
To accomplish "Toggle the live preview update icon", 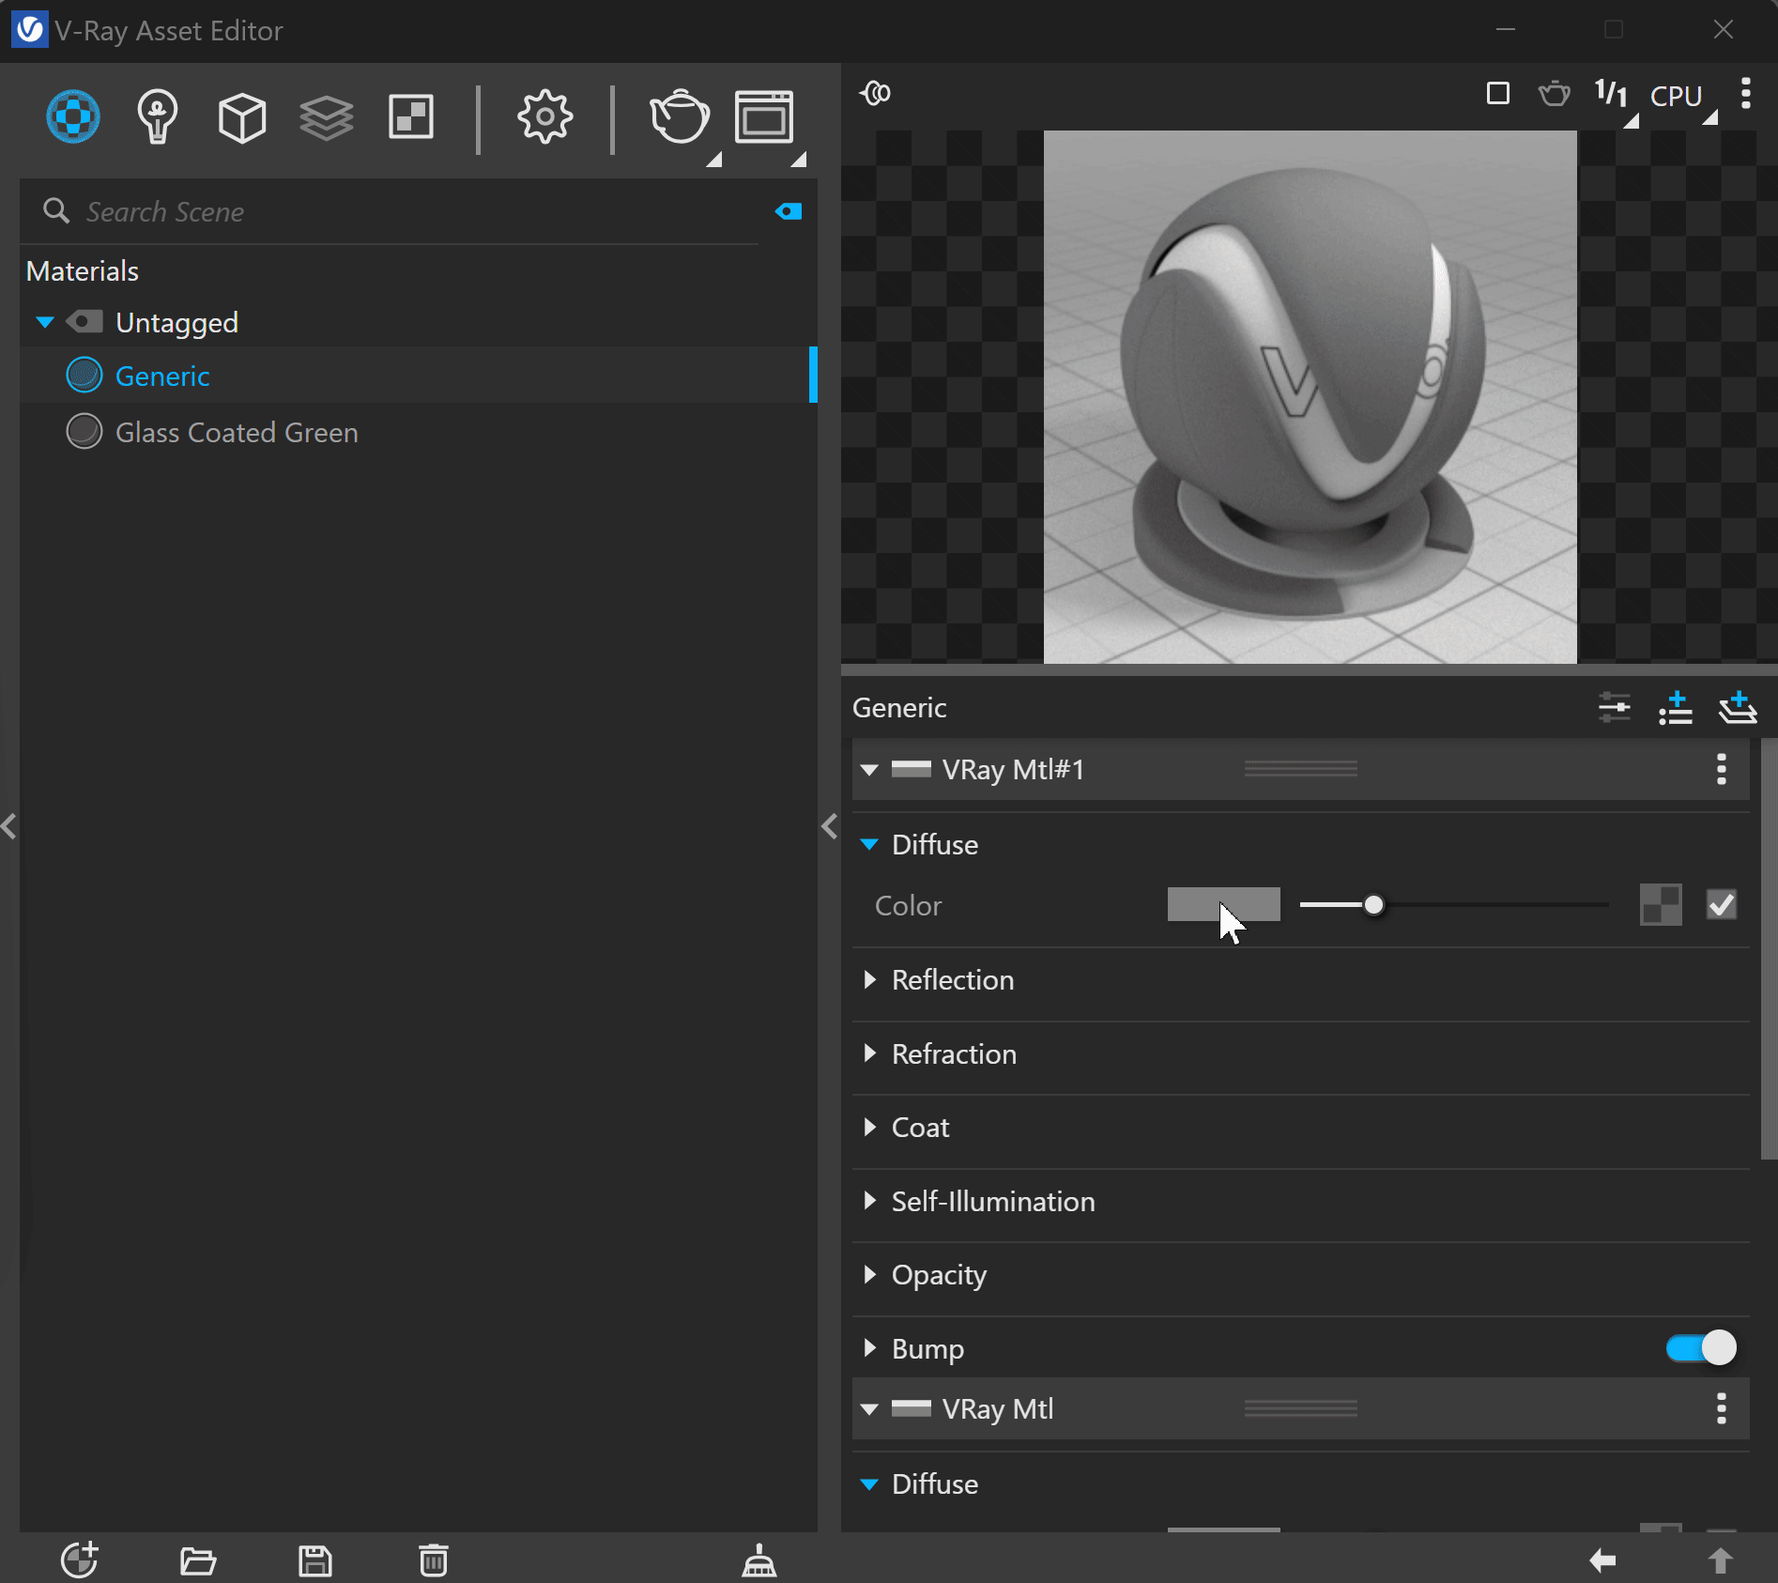I will [x=875, y=93].
